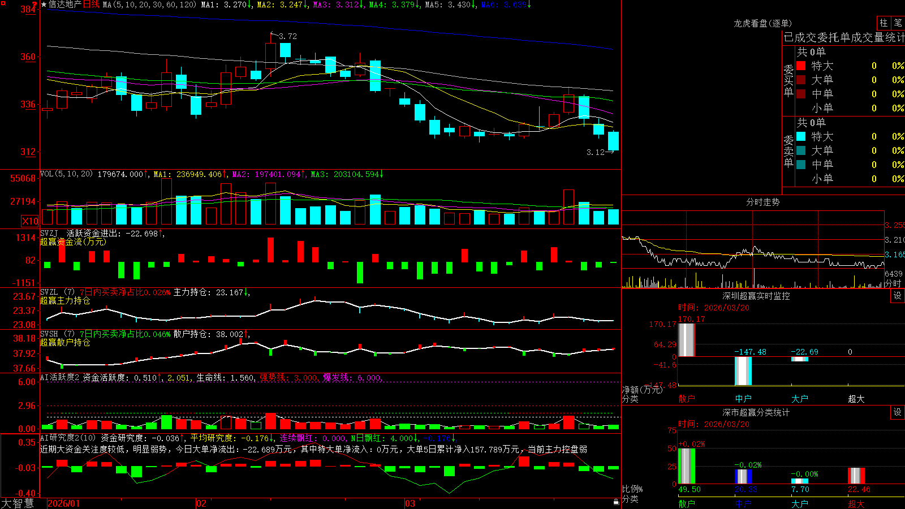Screen dimensions: 905x509
Task: Switch 龙虎看盘 to 笔 tick view
Action: pyautogui.click(x=898, y=23)
